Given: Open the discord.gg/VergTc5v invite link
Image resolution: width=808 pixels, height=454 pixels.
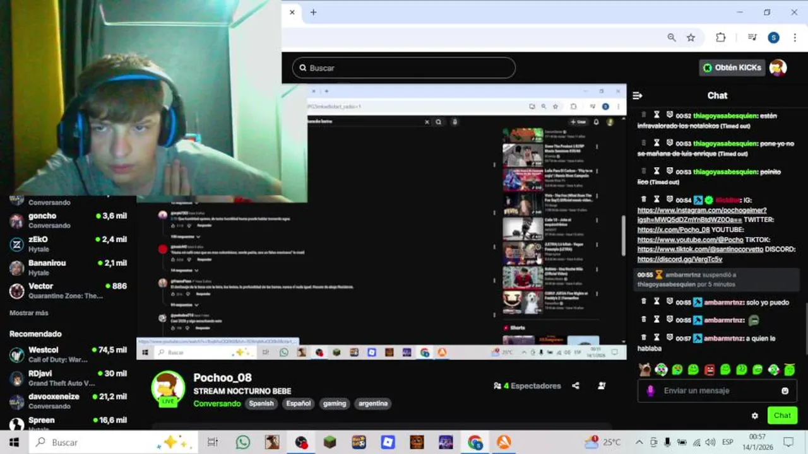Looking at the screenshot, I should tap(679, 259).
